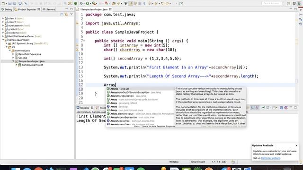Click the Open Console icon in Console toolbar
The height and width of the screenshot is (170, 303).
point(274,108)
